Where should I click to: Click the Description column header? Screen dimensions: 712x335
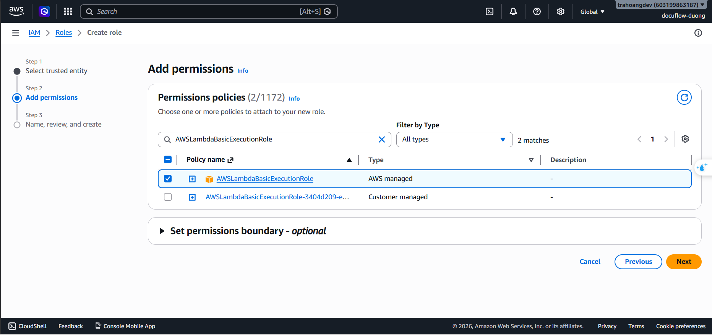[568, 160]
